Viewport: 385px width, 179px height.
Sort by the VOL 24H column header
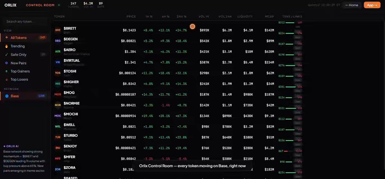pyautogui.click(x=225, y=16)
